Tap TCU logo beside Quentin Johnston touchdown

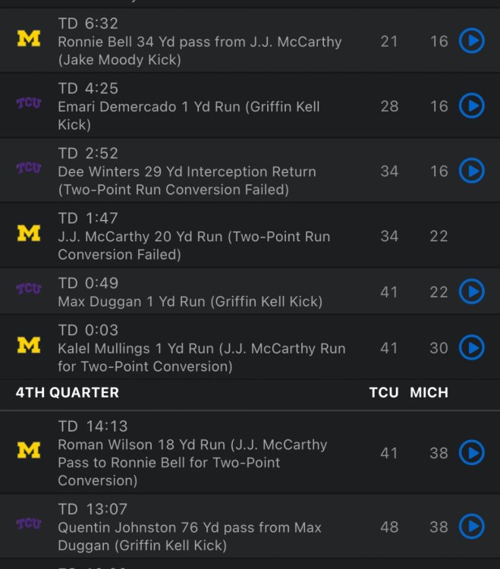point(29,523)
